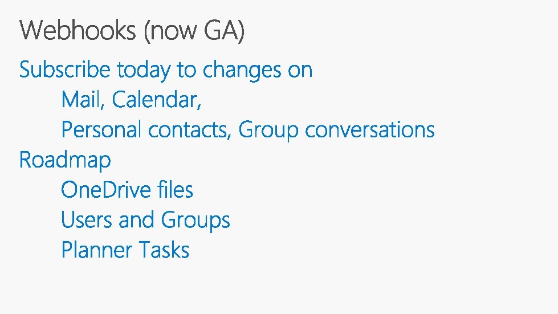Click the 'Group conversations' text
This screenshot has width=558, height=314.
336,130
